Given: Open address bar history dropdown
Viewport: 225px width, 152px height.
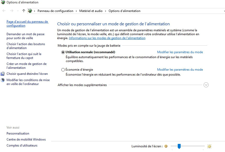Looking at the screenshot, I should point(224,11).
